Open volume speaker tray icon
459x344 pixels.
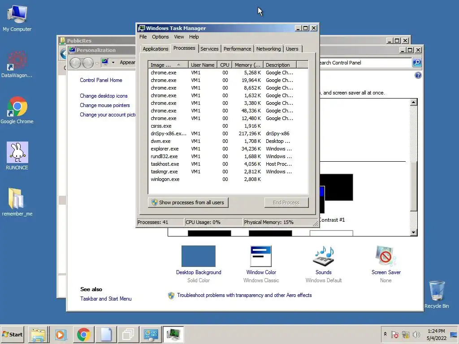[x=416, y=334]
